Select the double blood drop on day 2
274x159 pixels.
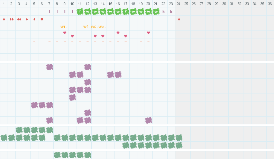click(x=11, y=19)
